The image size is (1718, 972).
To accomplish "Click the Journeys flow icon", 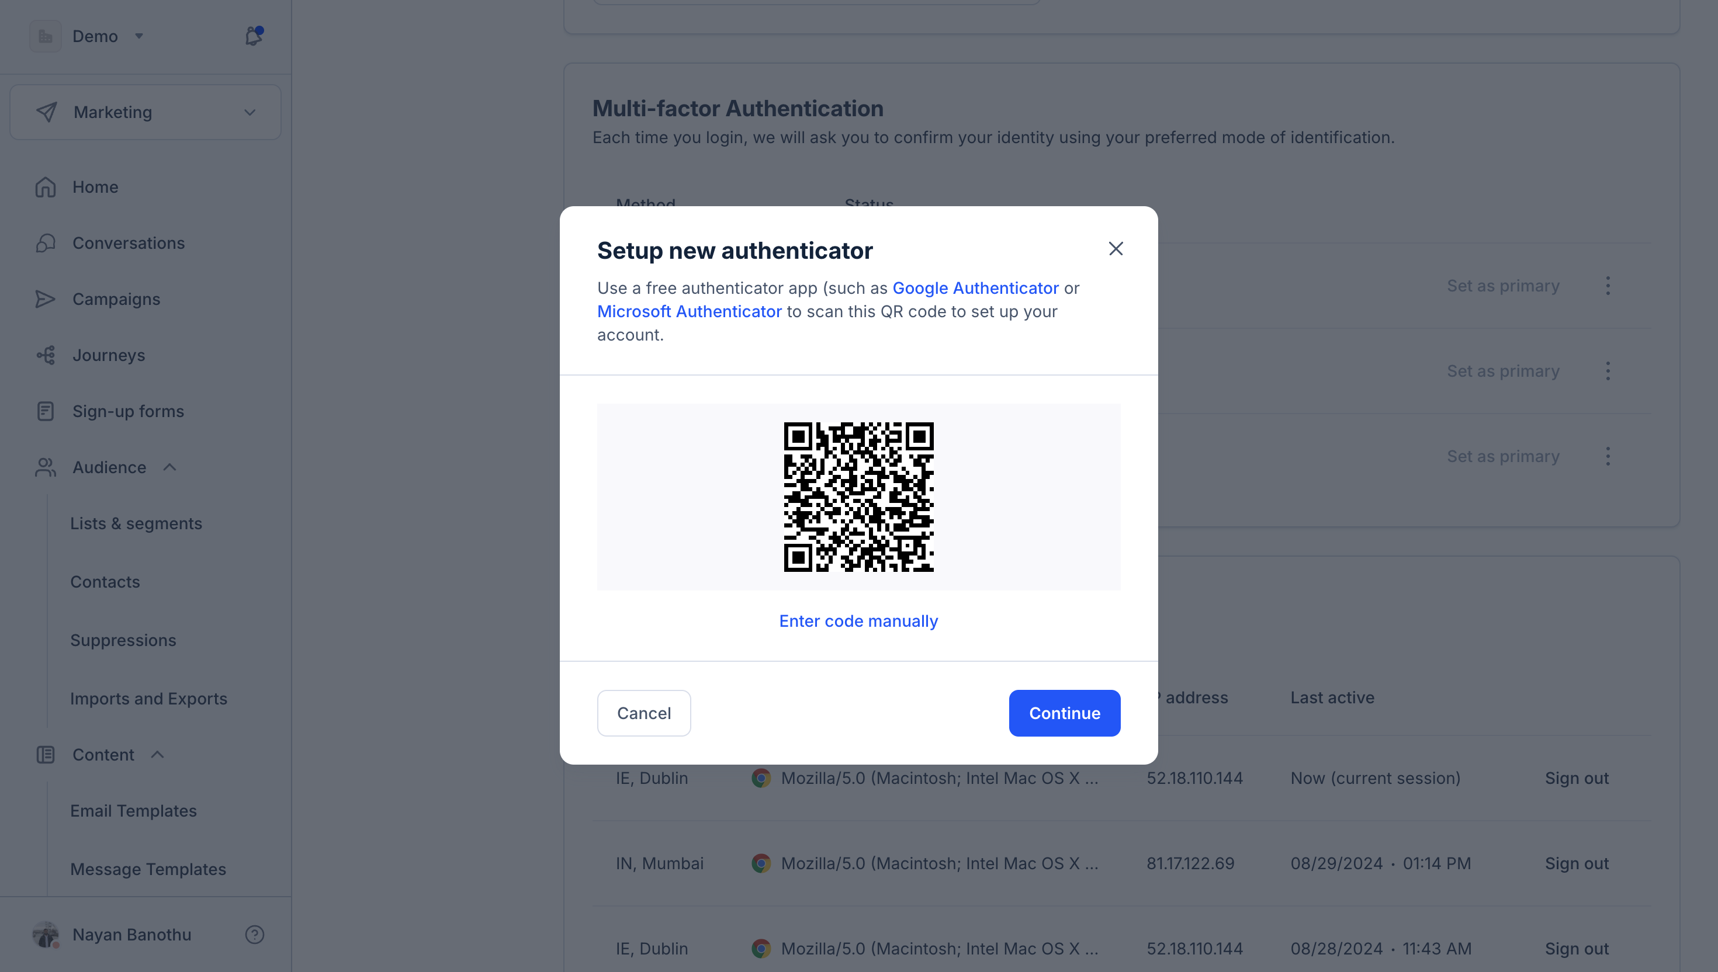I will coord(46,355).
